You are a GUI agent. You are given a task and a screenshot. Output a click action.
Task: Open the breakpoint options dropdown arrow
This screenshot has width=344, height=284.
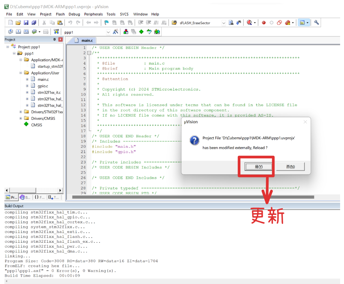point(293,23)
